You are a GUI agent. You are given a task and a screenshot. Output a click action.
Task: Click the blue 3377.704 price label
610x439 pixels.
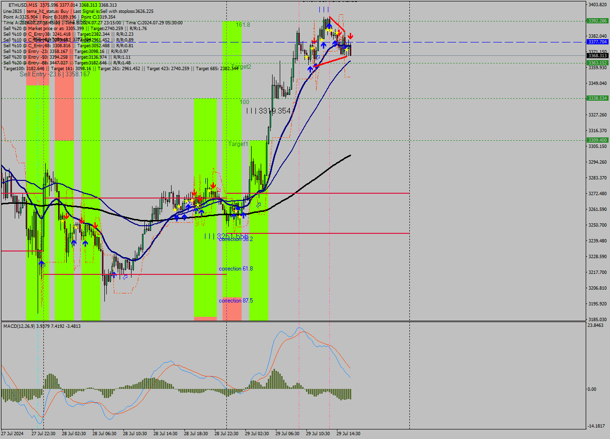tap(598, 42)
